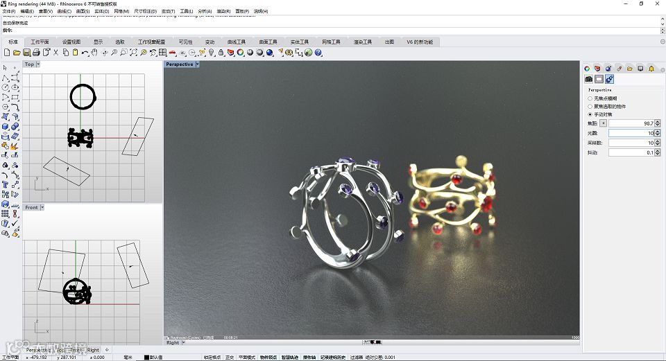Image resolution: width=666 pixels, height=361 pixels.
Task: Click the focal blur icon in properties panel
Action: [609, 79]
